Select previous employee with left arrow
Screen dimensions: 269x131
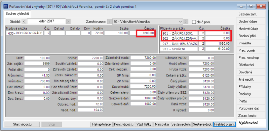110,22
